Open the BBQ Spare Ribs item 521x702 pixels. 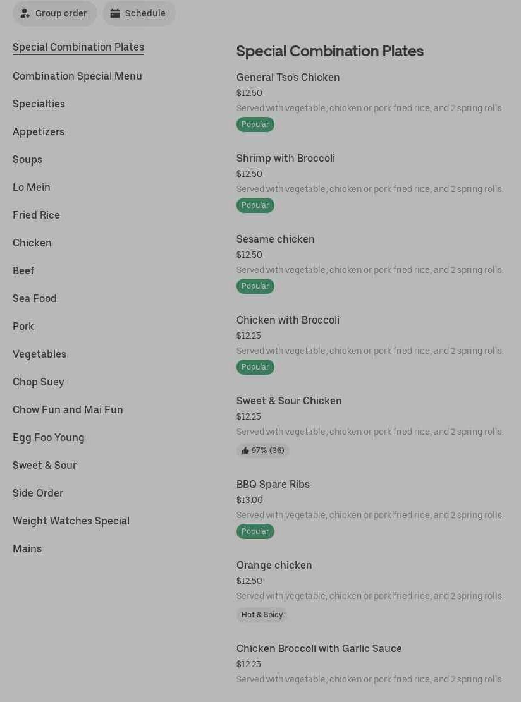(273, 484)
